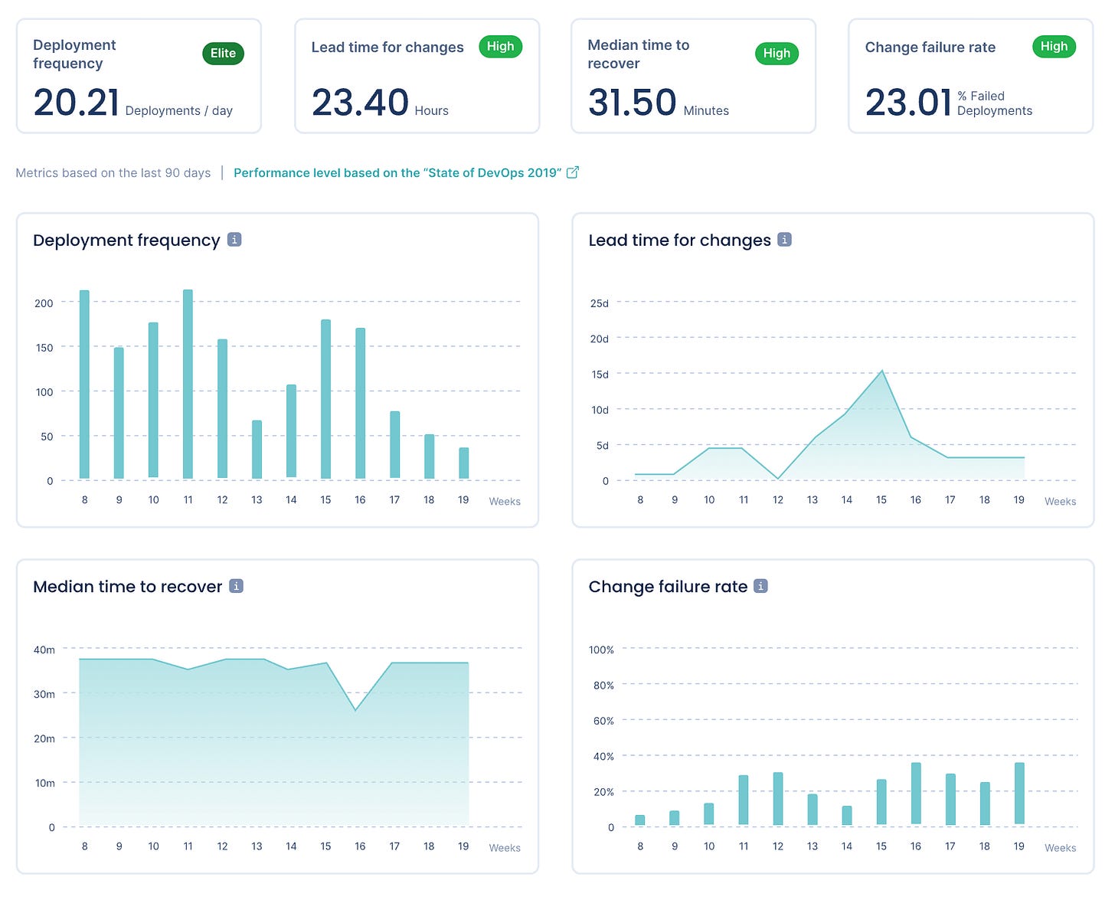The height and width of the screenshot is (900, 1115).
Task: Click the Metrics based on last 90 days text
Action: point(113,172)
